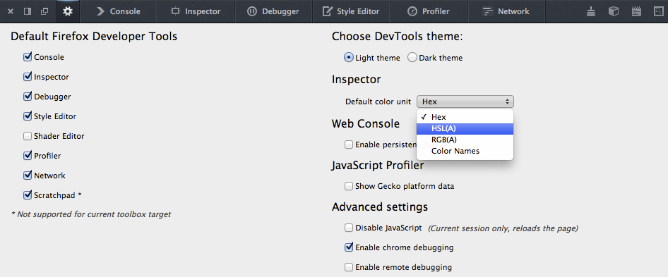Choose Color Names from the list
The height and width of the screenshot is (277, 668).
click(465, 151)
